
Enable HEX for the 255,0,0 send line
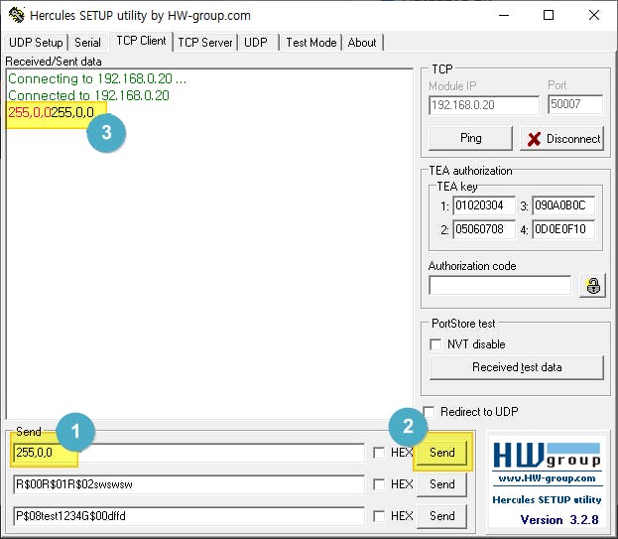[379, 453]
